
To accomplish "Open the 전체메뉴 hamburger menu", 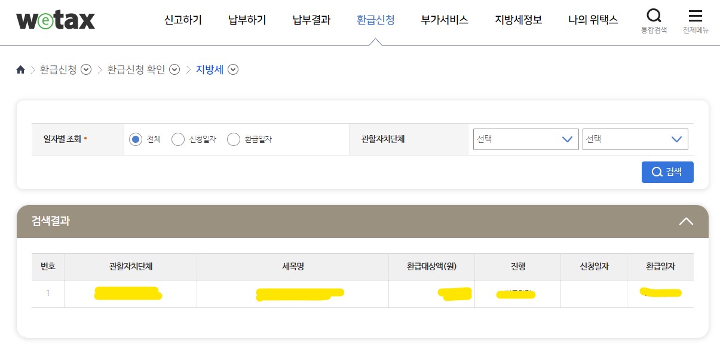I will tap(695, 16).
